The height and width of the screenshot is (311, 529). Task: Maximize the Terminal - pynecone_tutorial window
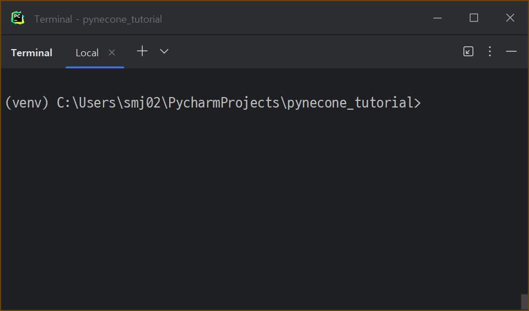click(474, 18)
